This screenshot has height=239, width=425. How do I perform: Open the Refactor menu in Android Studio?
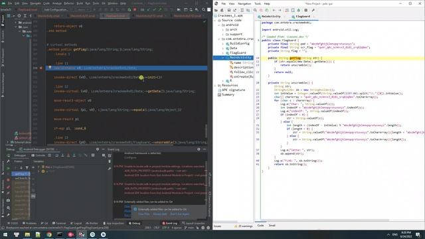click(x=69, y=3)
